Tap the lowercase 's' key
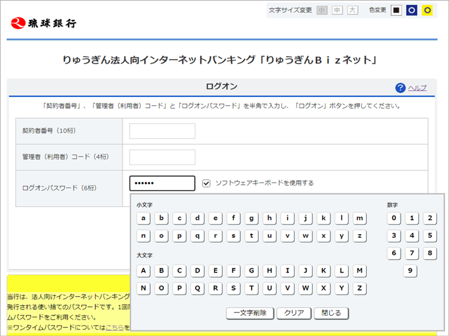 click(x=234, y=236)
